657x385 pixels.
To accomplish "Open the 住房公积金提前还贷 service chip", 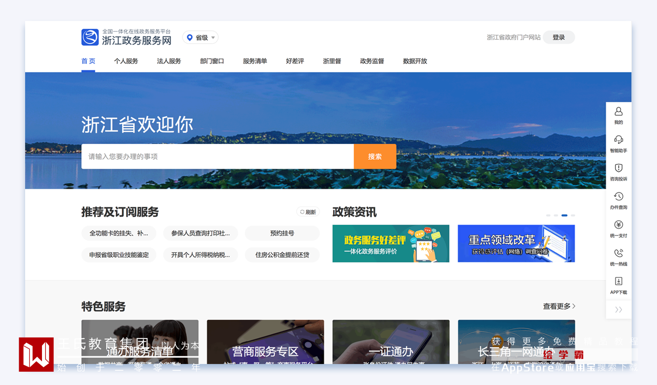I will point(282,255).
